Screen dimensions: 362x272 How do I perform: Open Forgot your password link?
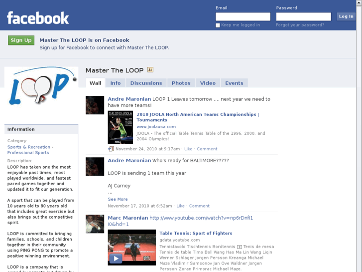(x=300, y=25)
